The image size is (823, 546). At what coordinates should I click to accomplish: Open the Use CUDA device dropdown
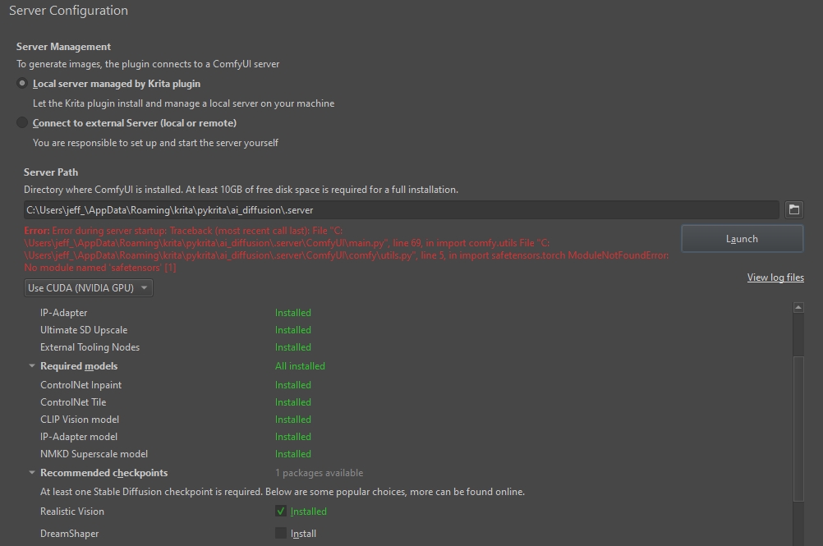[88, 287]
